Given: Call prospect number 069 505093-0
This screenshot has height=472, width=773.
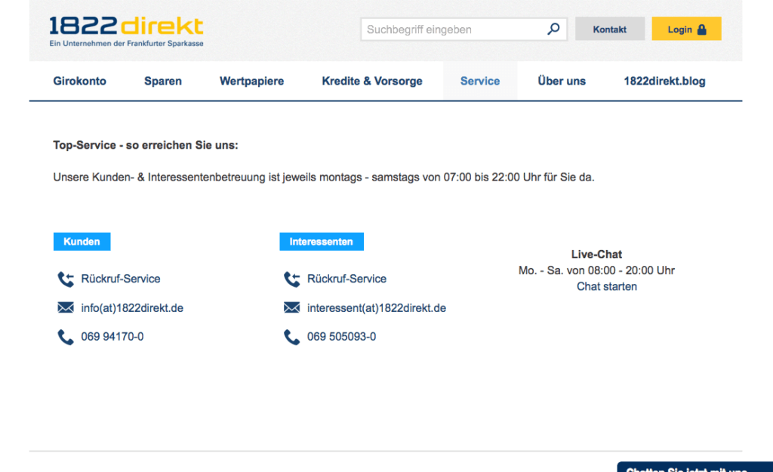Looking at the screenshot, I should (x=342, y=336).
